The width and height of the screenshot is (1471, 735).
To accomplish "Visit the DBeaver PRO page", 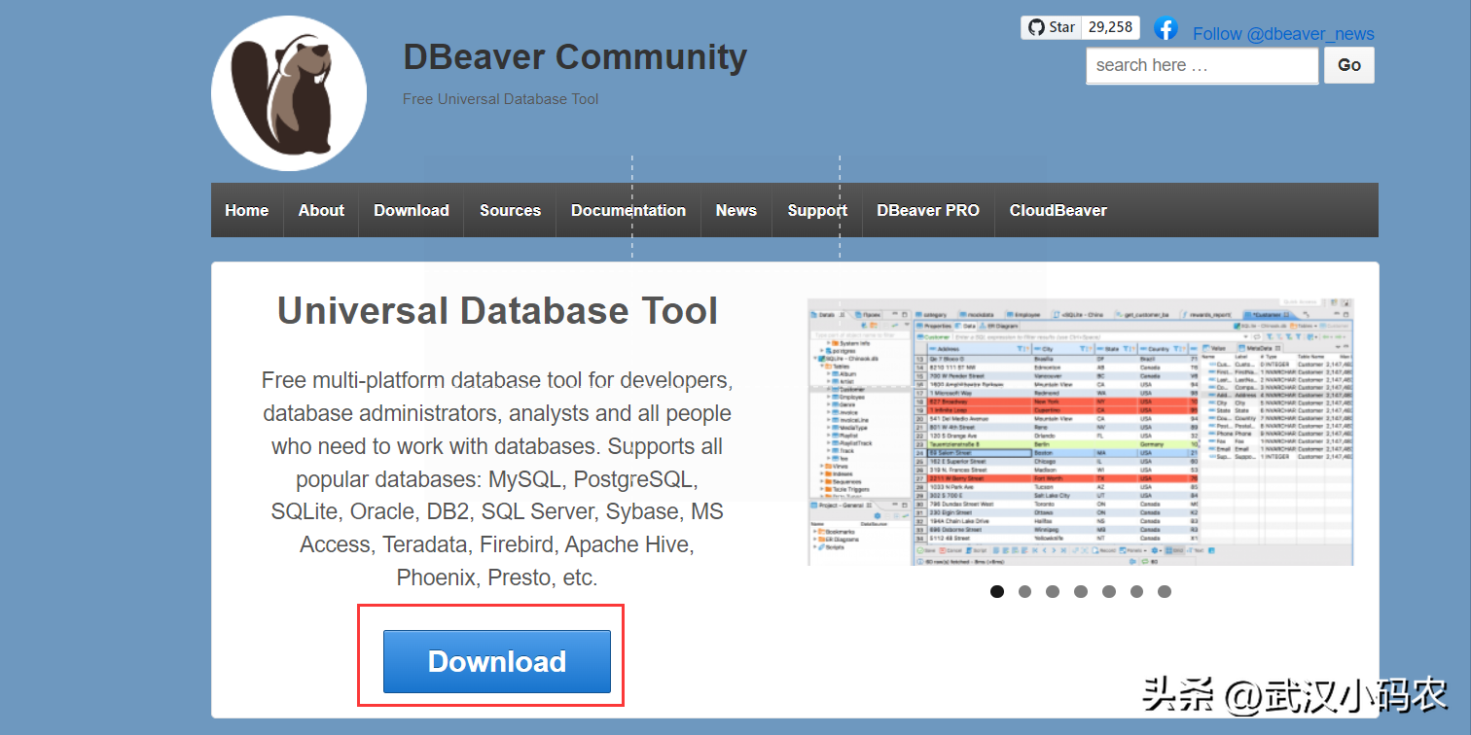I will 928,210.
